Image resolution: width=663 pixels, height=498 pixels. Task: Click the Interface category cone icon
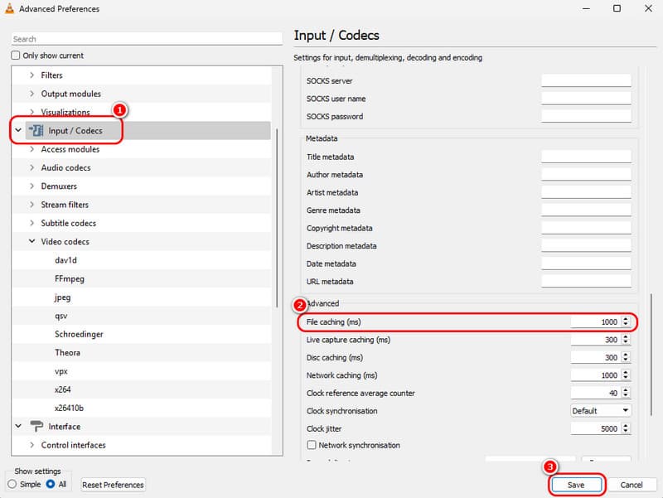36,427
